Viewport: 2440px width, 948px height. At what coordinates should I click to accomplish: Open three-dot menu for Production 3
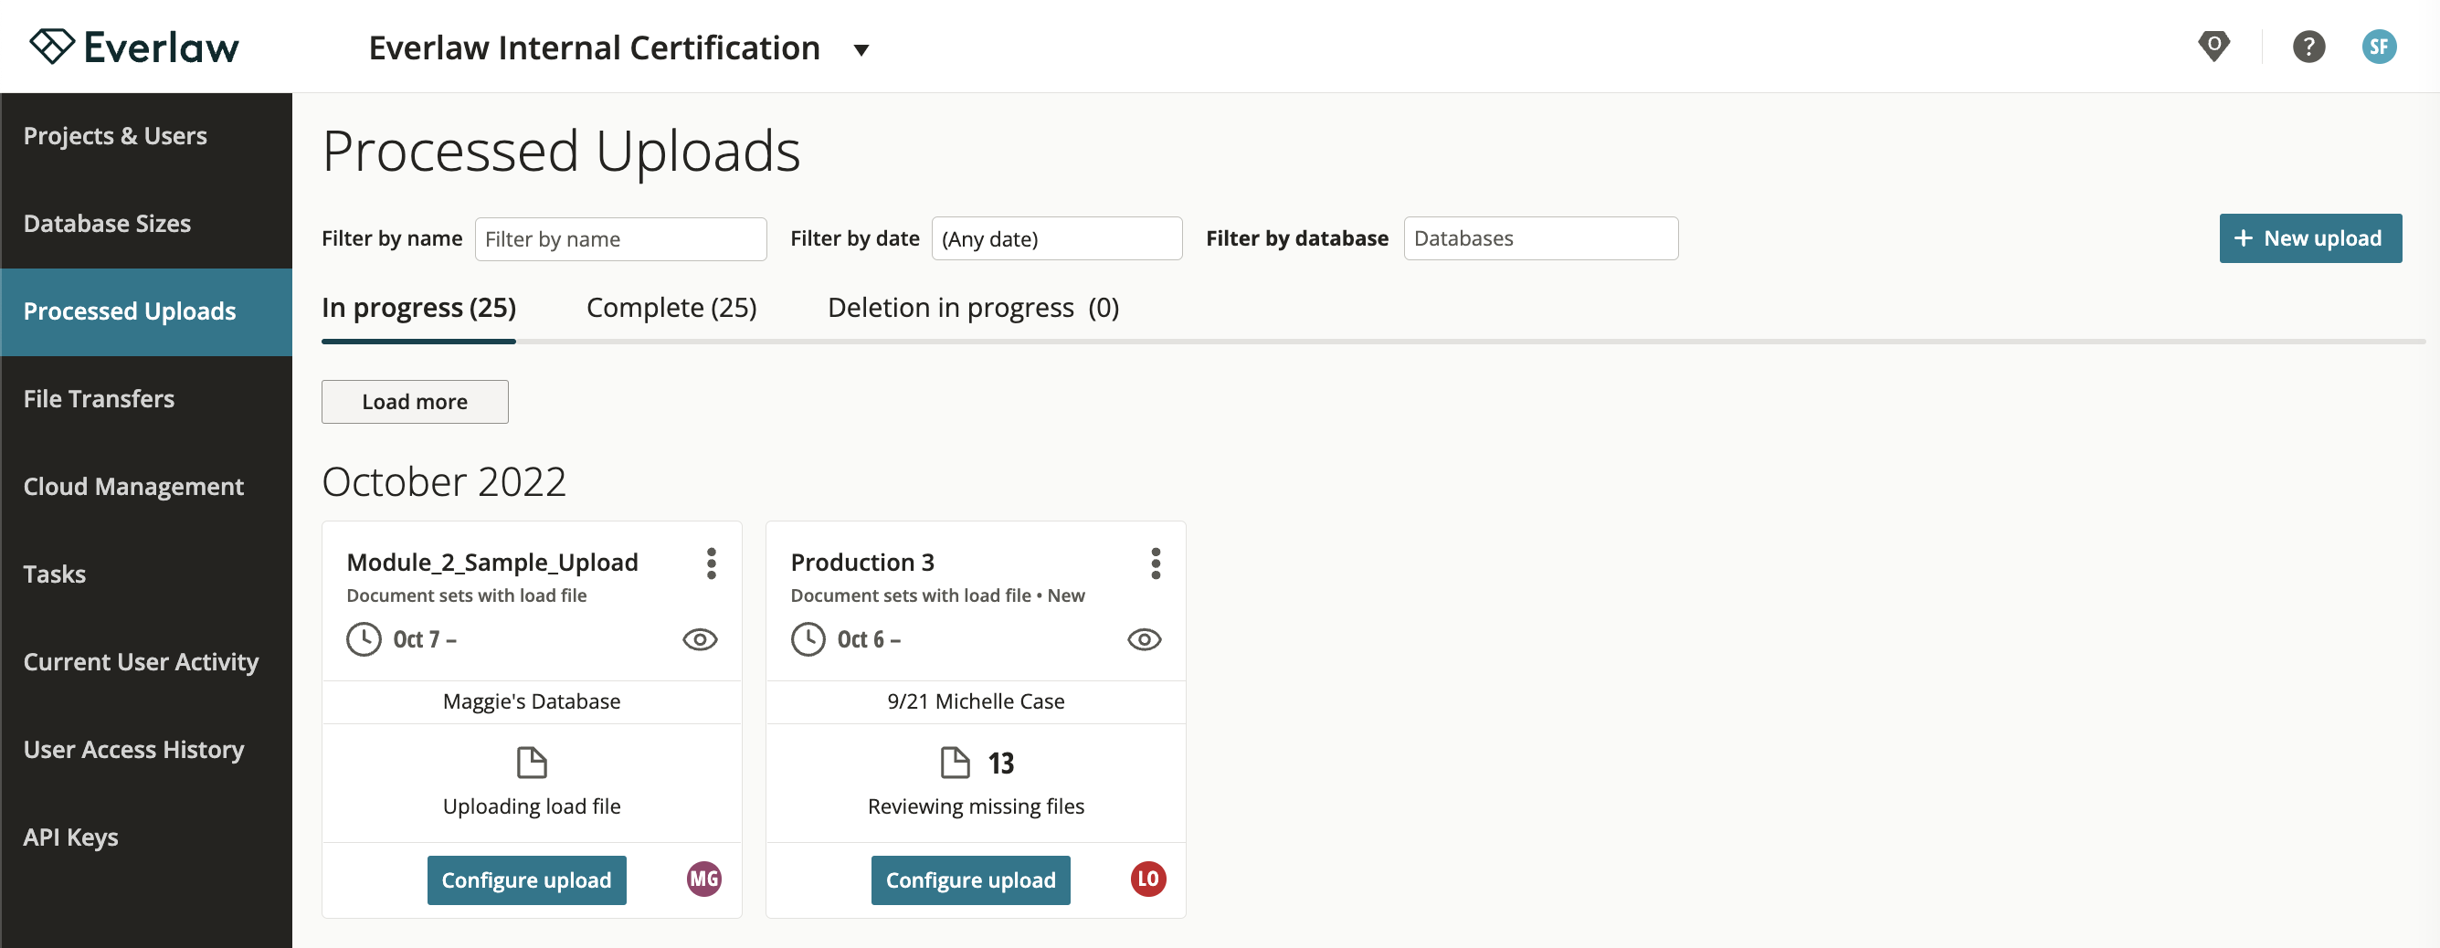1156,564
